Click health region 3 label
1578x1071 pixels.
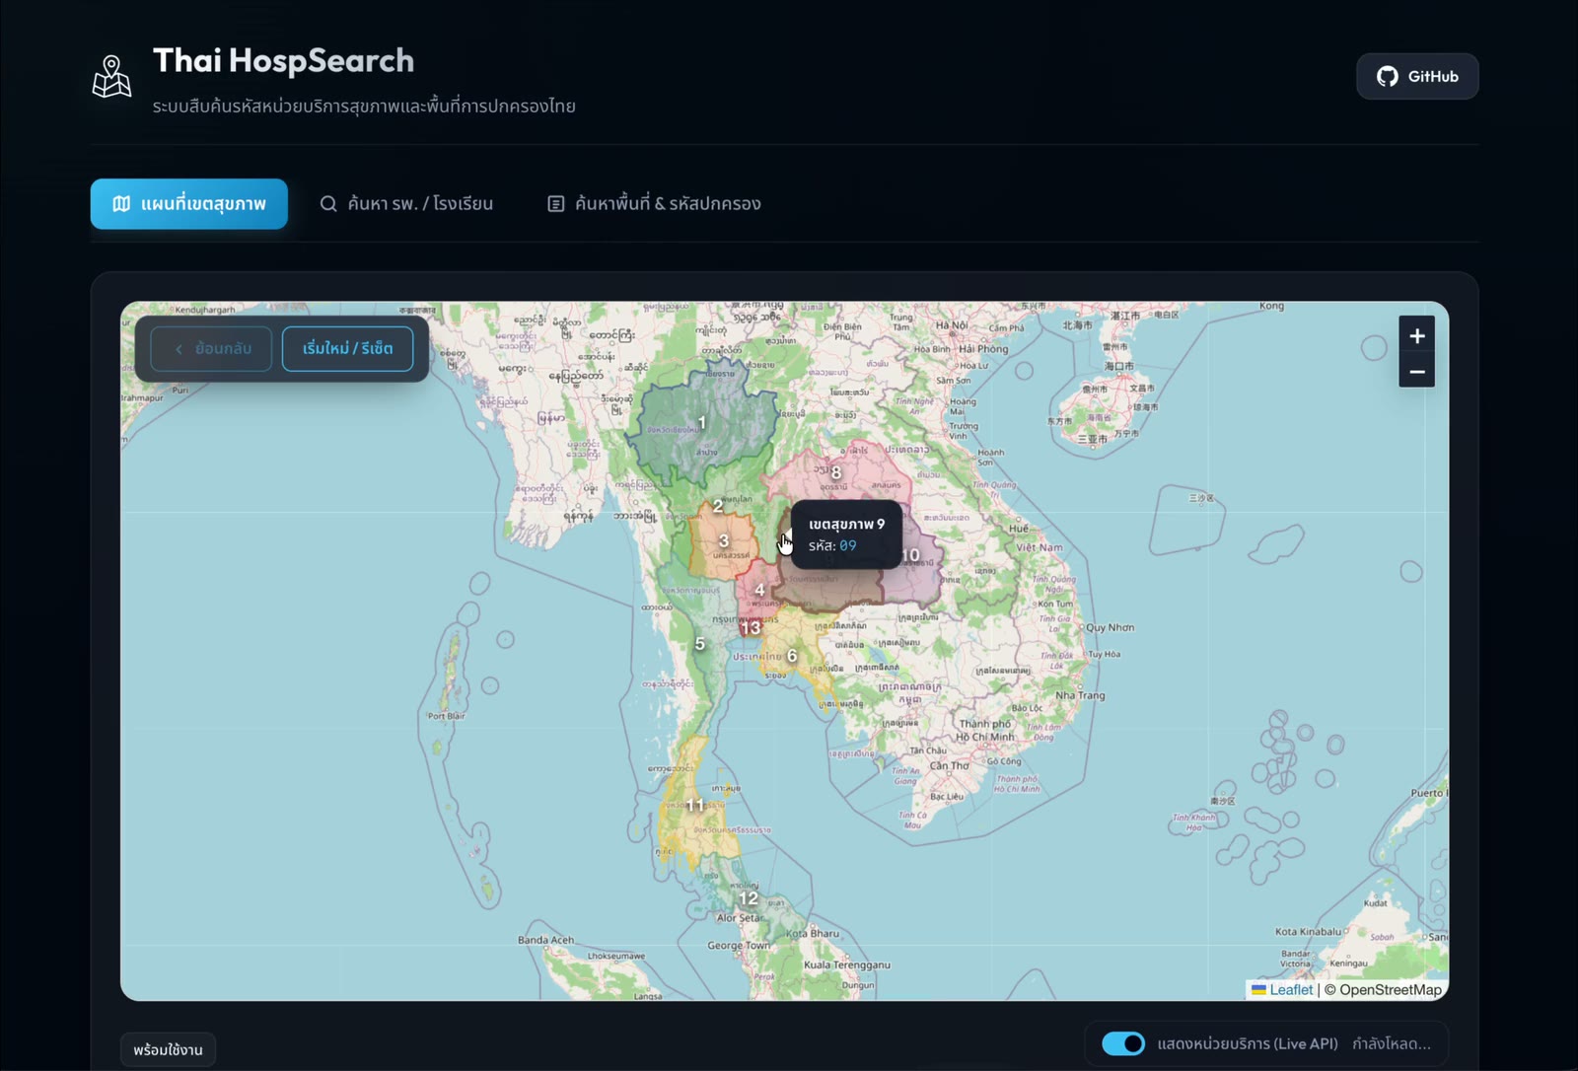point(724,540)
